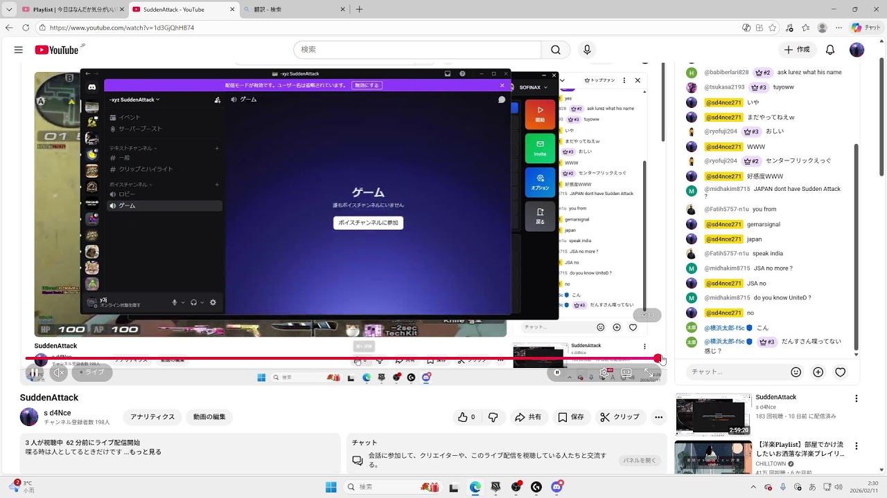Open the s d4Nce channel name link
This screenshot has width=887, height=498.
(58, 413)
